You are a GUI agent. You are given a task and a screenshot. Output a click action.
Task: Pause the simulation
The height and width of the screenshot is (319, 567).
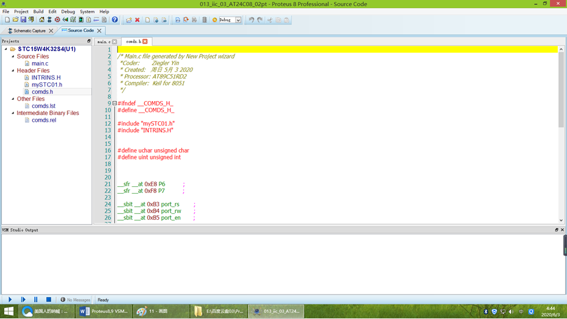[35, 300]
